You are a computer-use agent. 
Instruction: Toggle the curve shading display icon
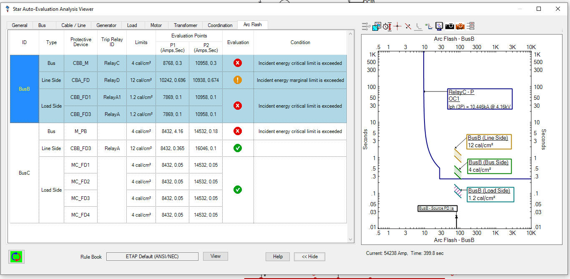[x=376, y=26]
